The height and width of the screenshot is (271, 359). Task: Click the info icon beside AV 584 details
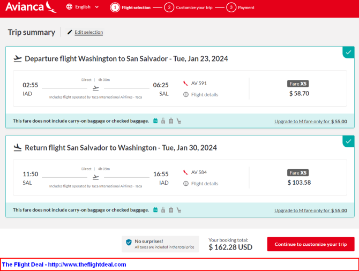(186, 184)
